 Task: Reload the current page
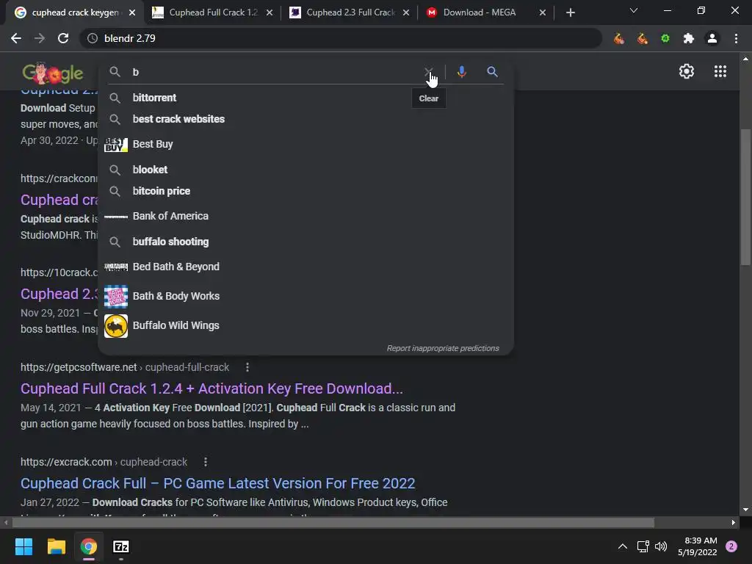point(63,38)
